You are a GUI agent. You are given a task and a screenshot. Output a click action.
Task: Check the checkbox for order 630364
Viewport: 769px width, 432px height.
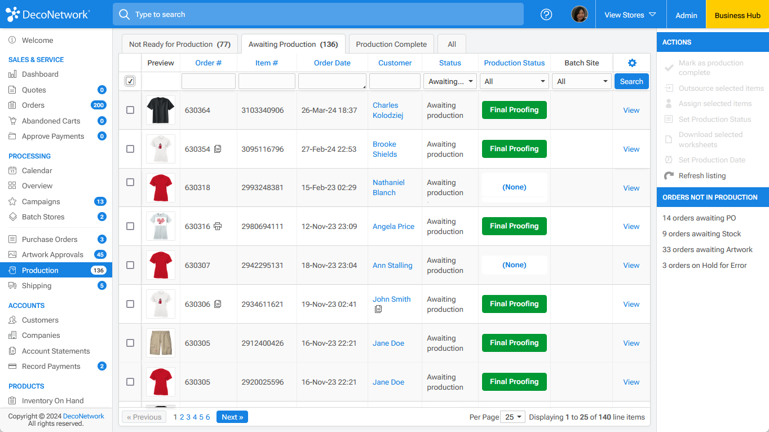(130, 110)
